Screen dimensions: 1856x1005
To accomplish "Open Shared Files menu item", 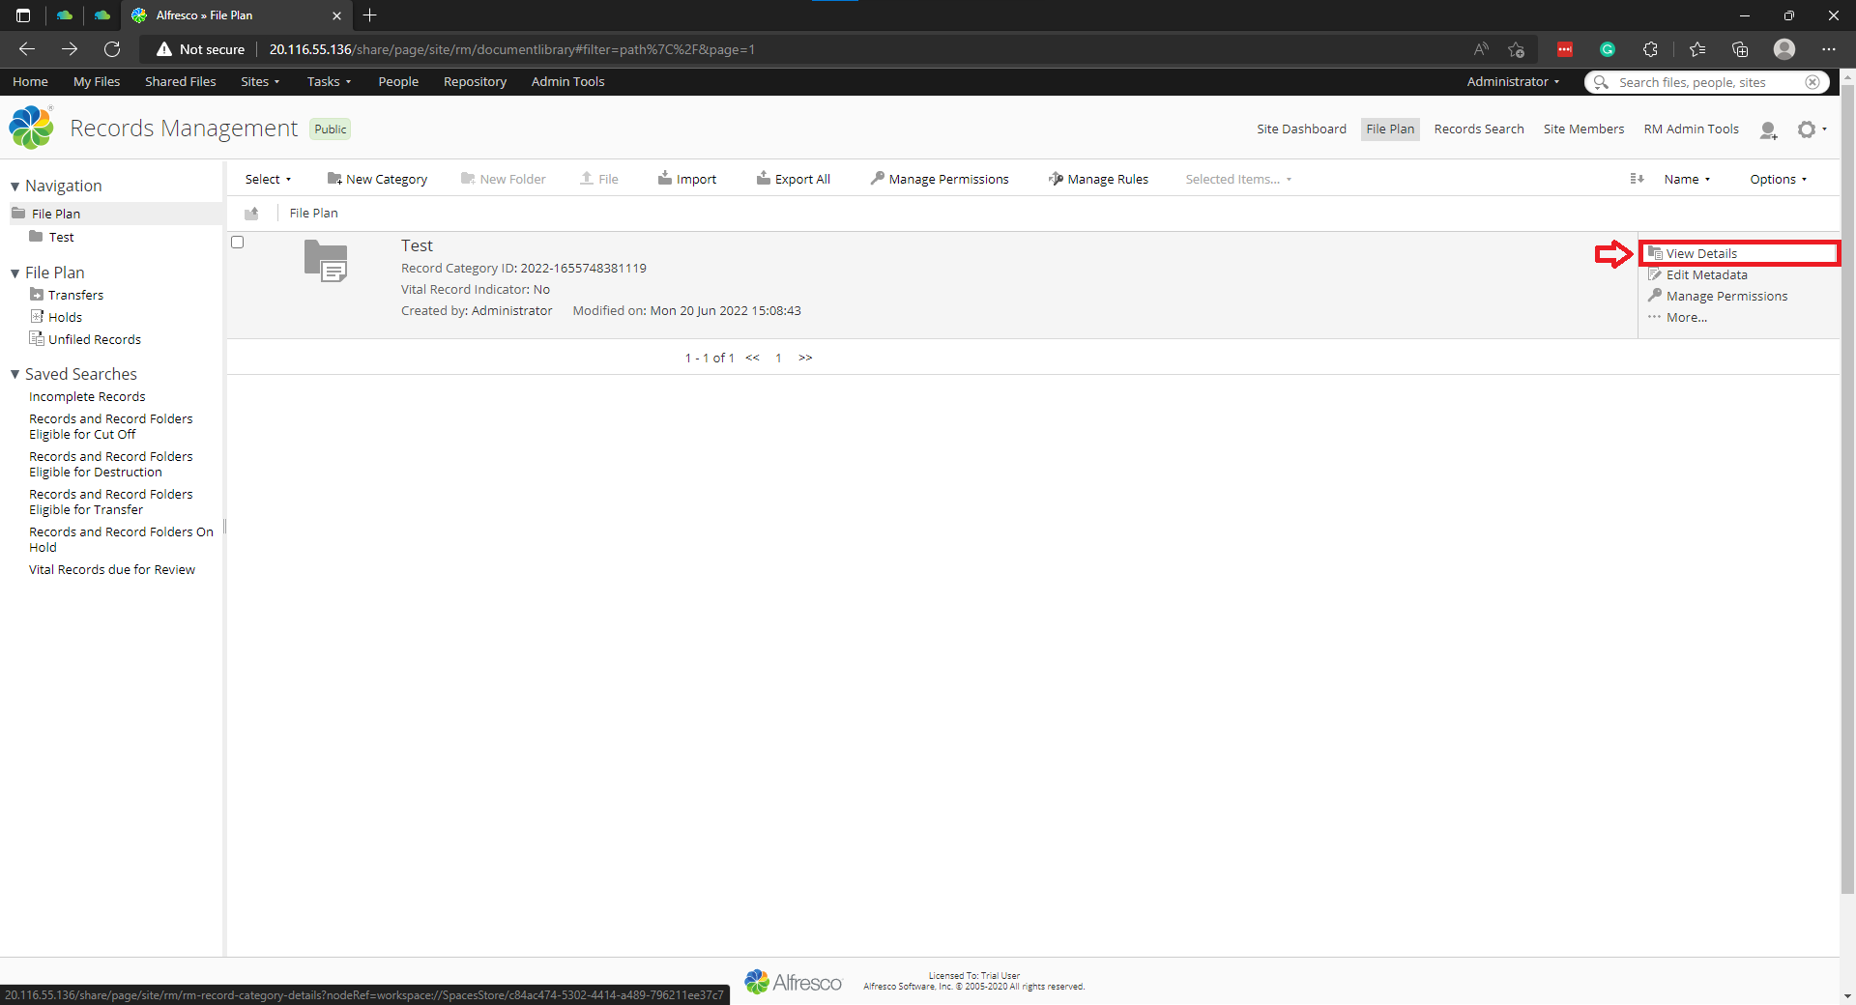I will point(181,81).
